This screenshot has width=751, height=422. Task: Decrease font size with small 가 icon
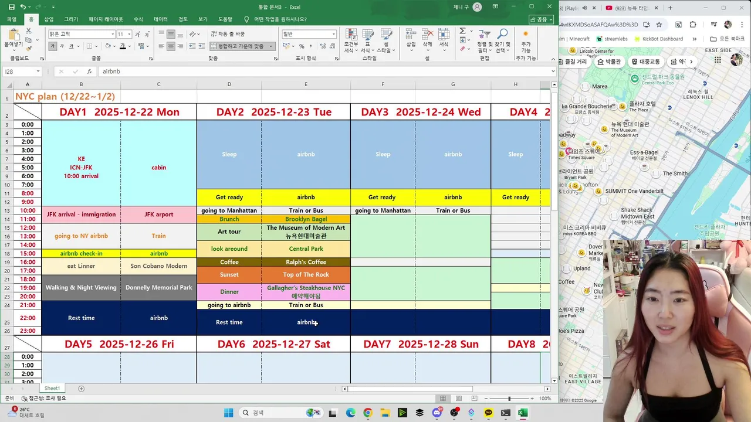(147, 34)
